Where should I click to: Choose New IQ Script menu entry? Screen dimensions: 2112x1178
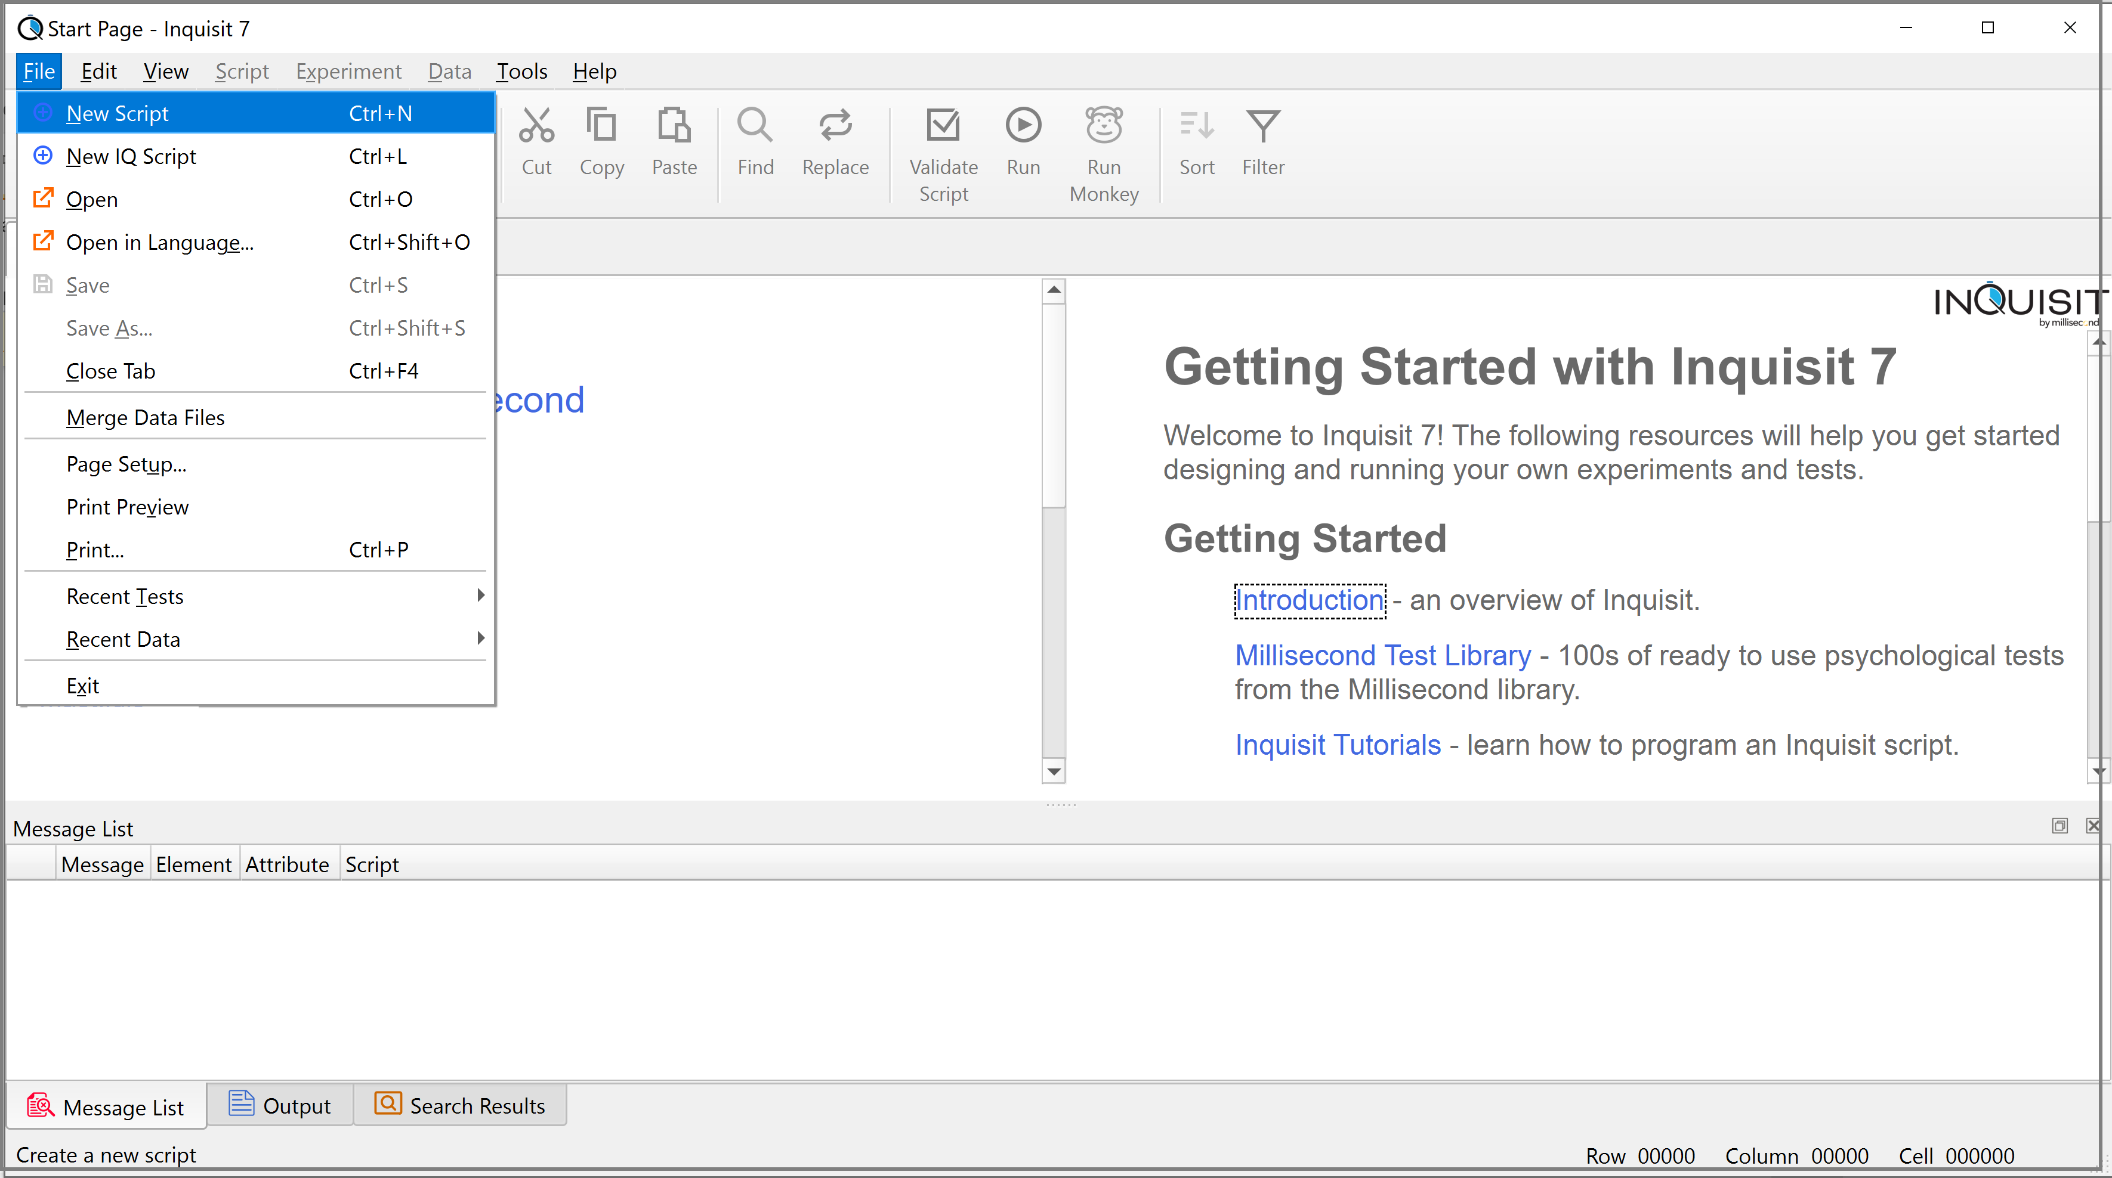coord(256,156)
